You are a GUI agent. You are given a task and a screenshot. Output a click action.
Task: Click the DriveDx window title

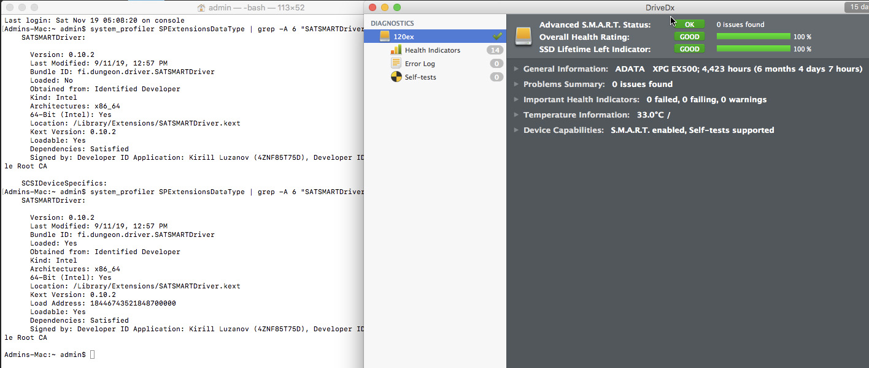(x=660, y=7)
